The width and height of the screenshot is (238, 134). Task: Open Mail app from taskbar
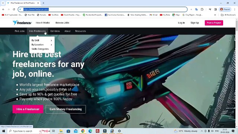[76, 131]
